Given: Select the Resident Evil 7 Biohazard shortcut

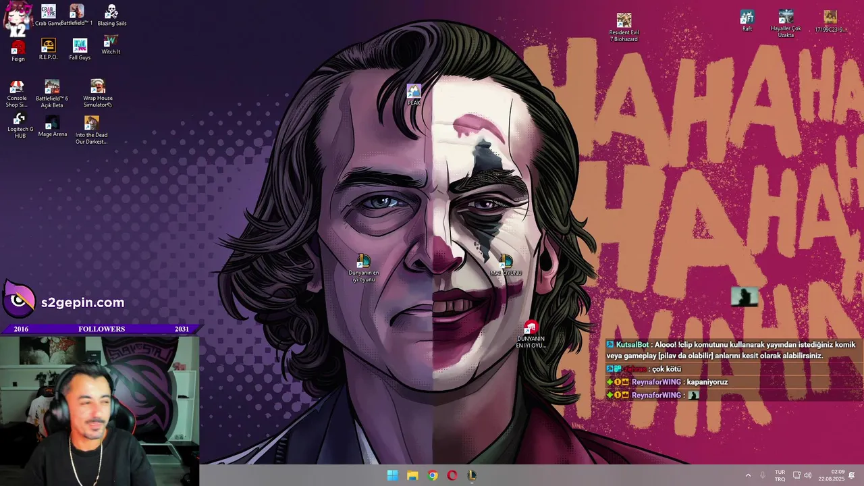Looking at the screenshot, I should tap(624, 27).
